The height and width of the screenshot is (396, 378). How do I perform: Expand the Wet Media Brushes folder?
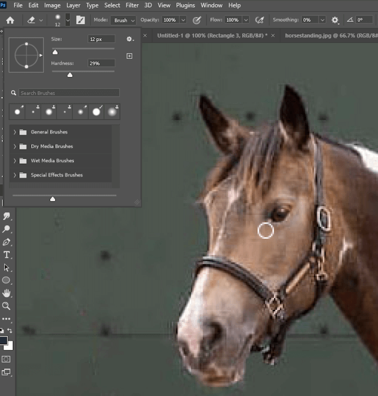tap(15, 161)
